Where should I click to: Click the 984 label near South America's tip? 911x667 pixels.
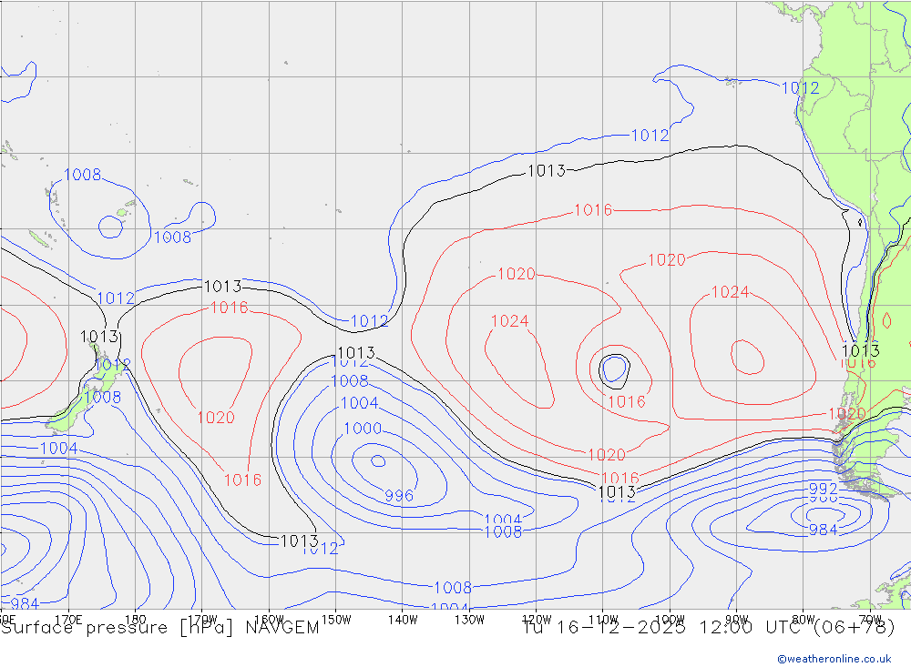click(x=824, y=530)
